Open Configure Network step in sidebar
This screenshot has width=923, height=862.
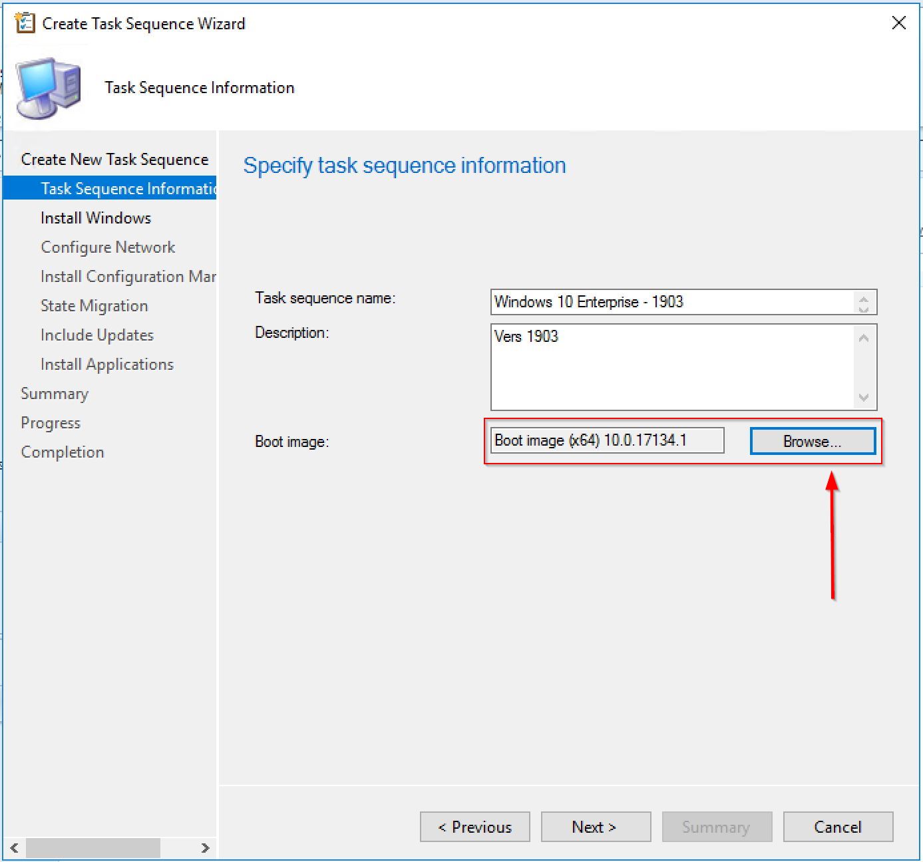click(108, 247)
